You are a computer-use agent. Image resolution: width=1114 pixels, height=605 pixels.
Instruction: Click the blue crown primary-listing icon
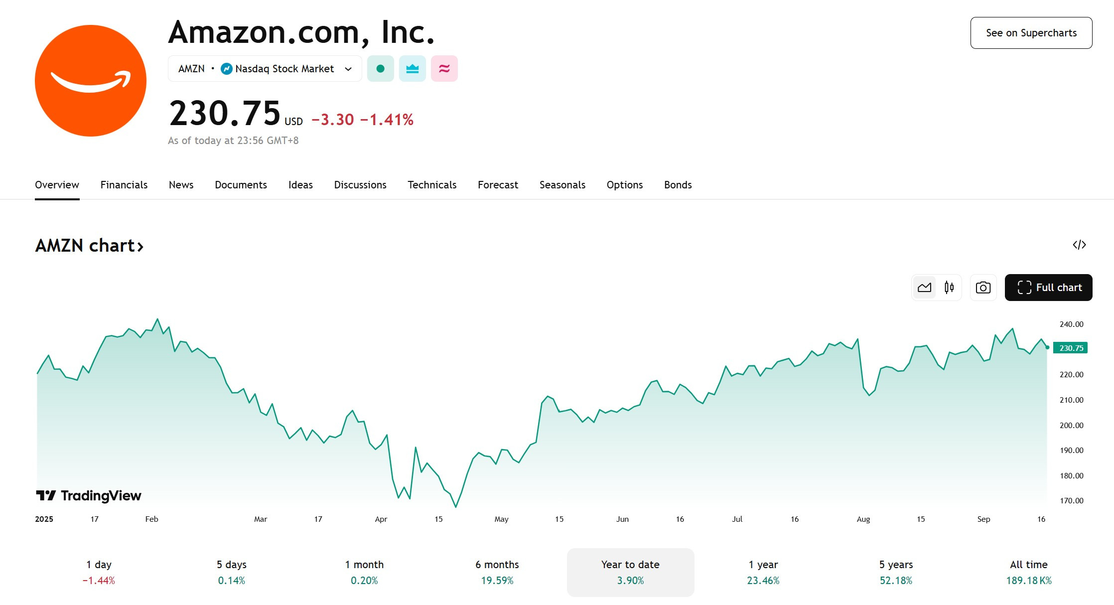coord(413,69)
